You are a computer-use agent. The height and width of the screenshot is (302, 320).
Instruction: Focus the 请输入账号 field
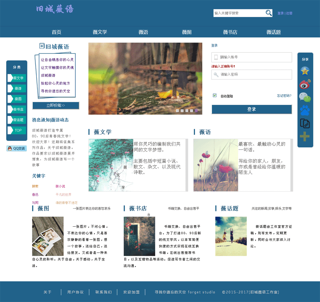coord(251,57)
